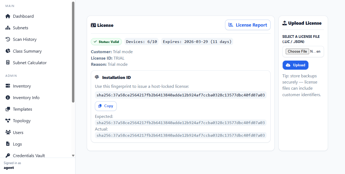Click the Subnet Calculator icon
This screenshot has width=345, height=174.
point(8,63)
